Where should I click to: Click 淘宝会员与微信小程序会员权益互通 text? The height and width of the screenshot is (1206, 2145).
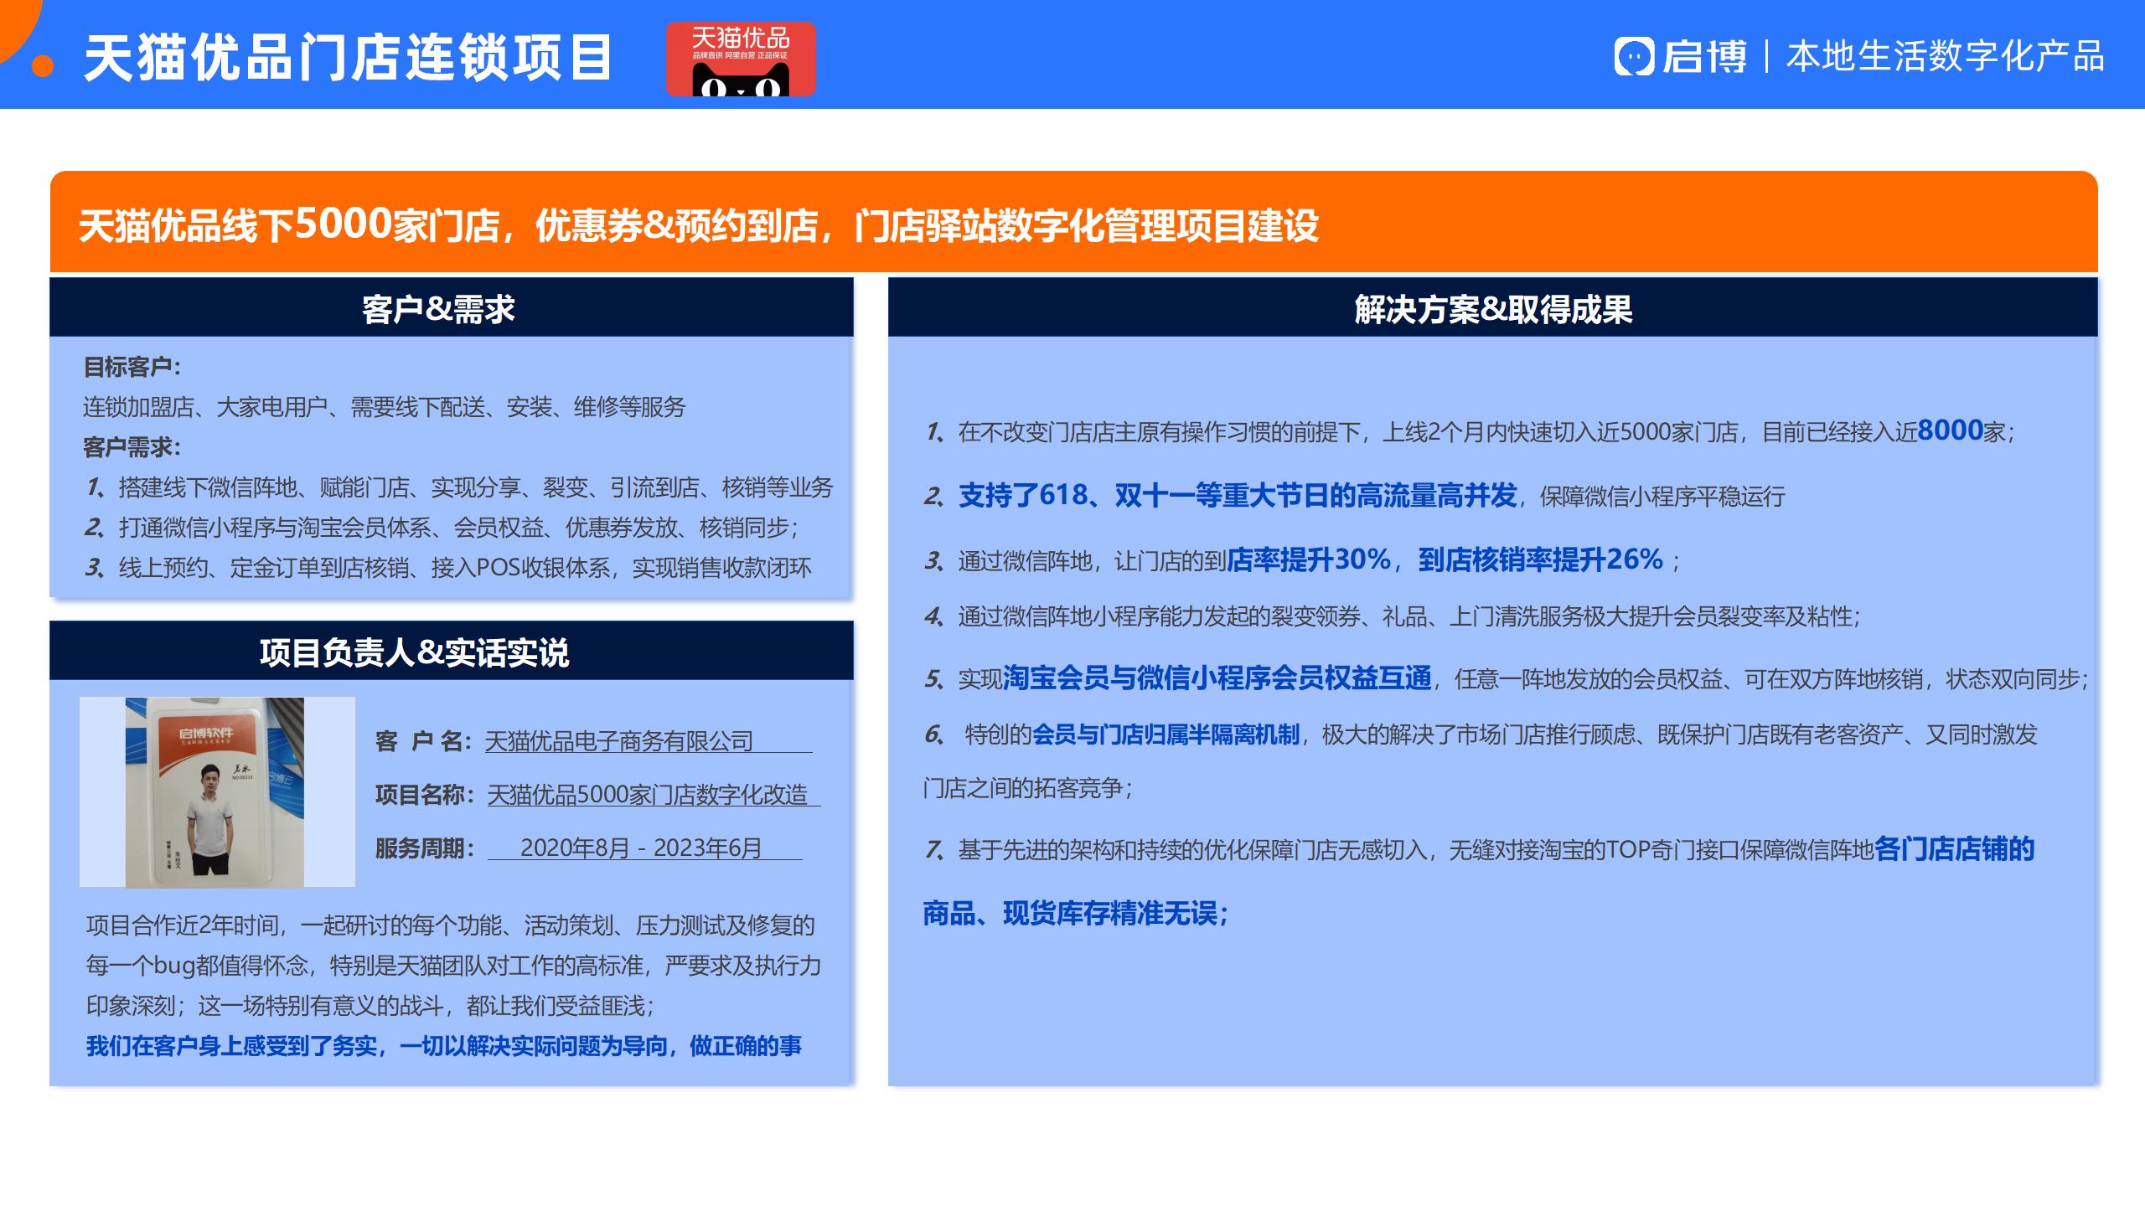(x=1217, y=678)
